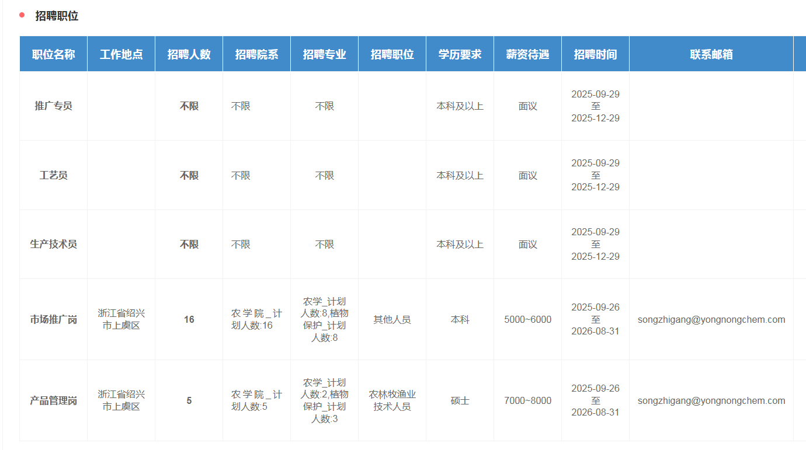Click the 招聘时间 column header

click(x=595, y=54)
